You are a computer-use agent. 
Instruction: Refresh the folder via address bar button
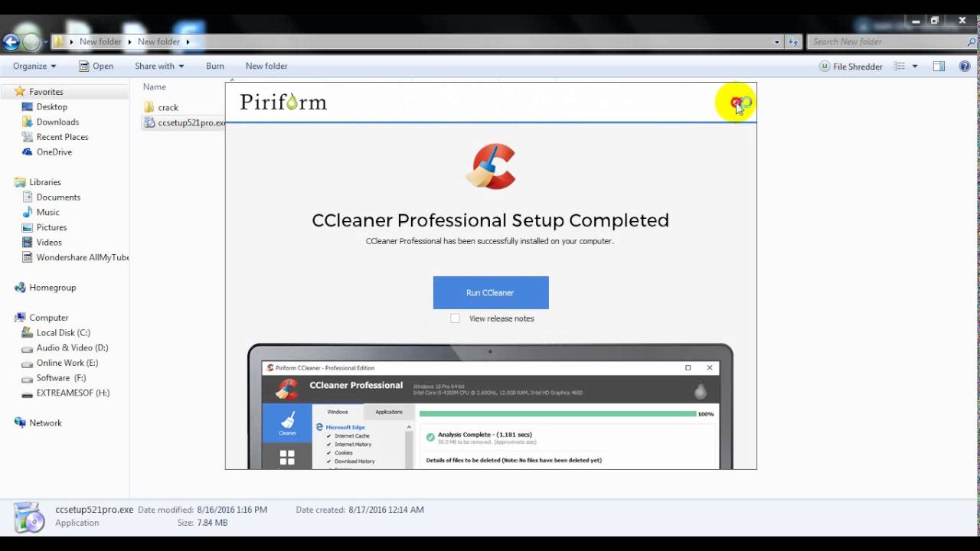click(x=792, y=42)
